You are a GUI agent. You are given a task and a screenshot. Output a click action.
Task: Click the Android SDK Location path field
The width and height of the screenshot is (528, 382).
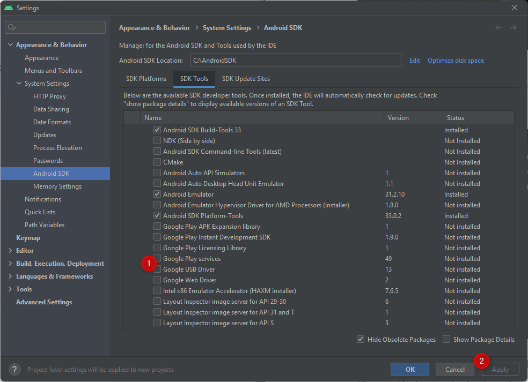(295, 60)
